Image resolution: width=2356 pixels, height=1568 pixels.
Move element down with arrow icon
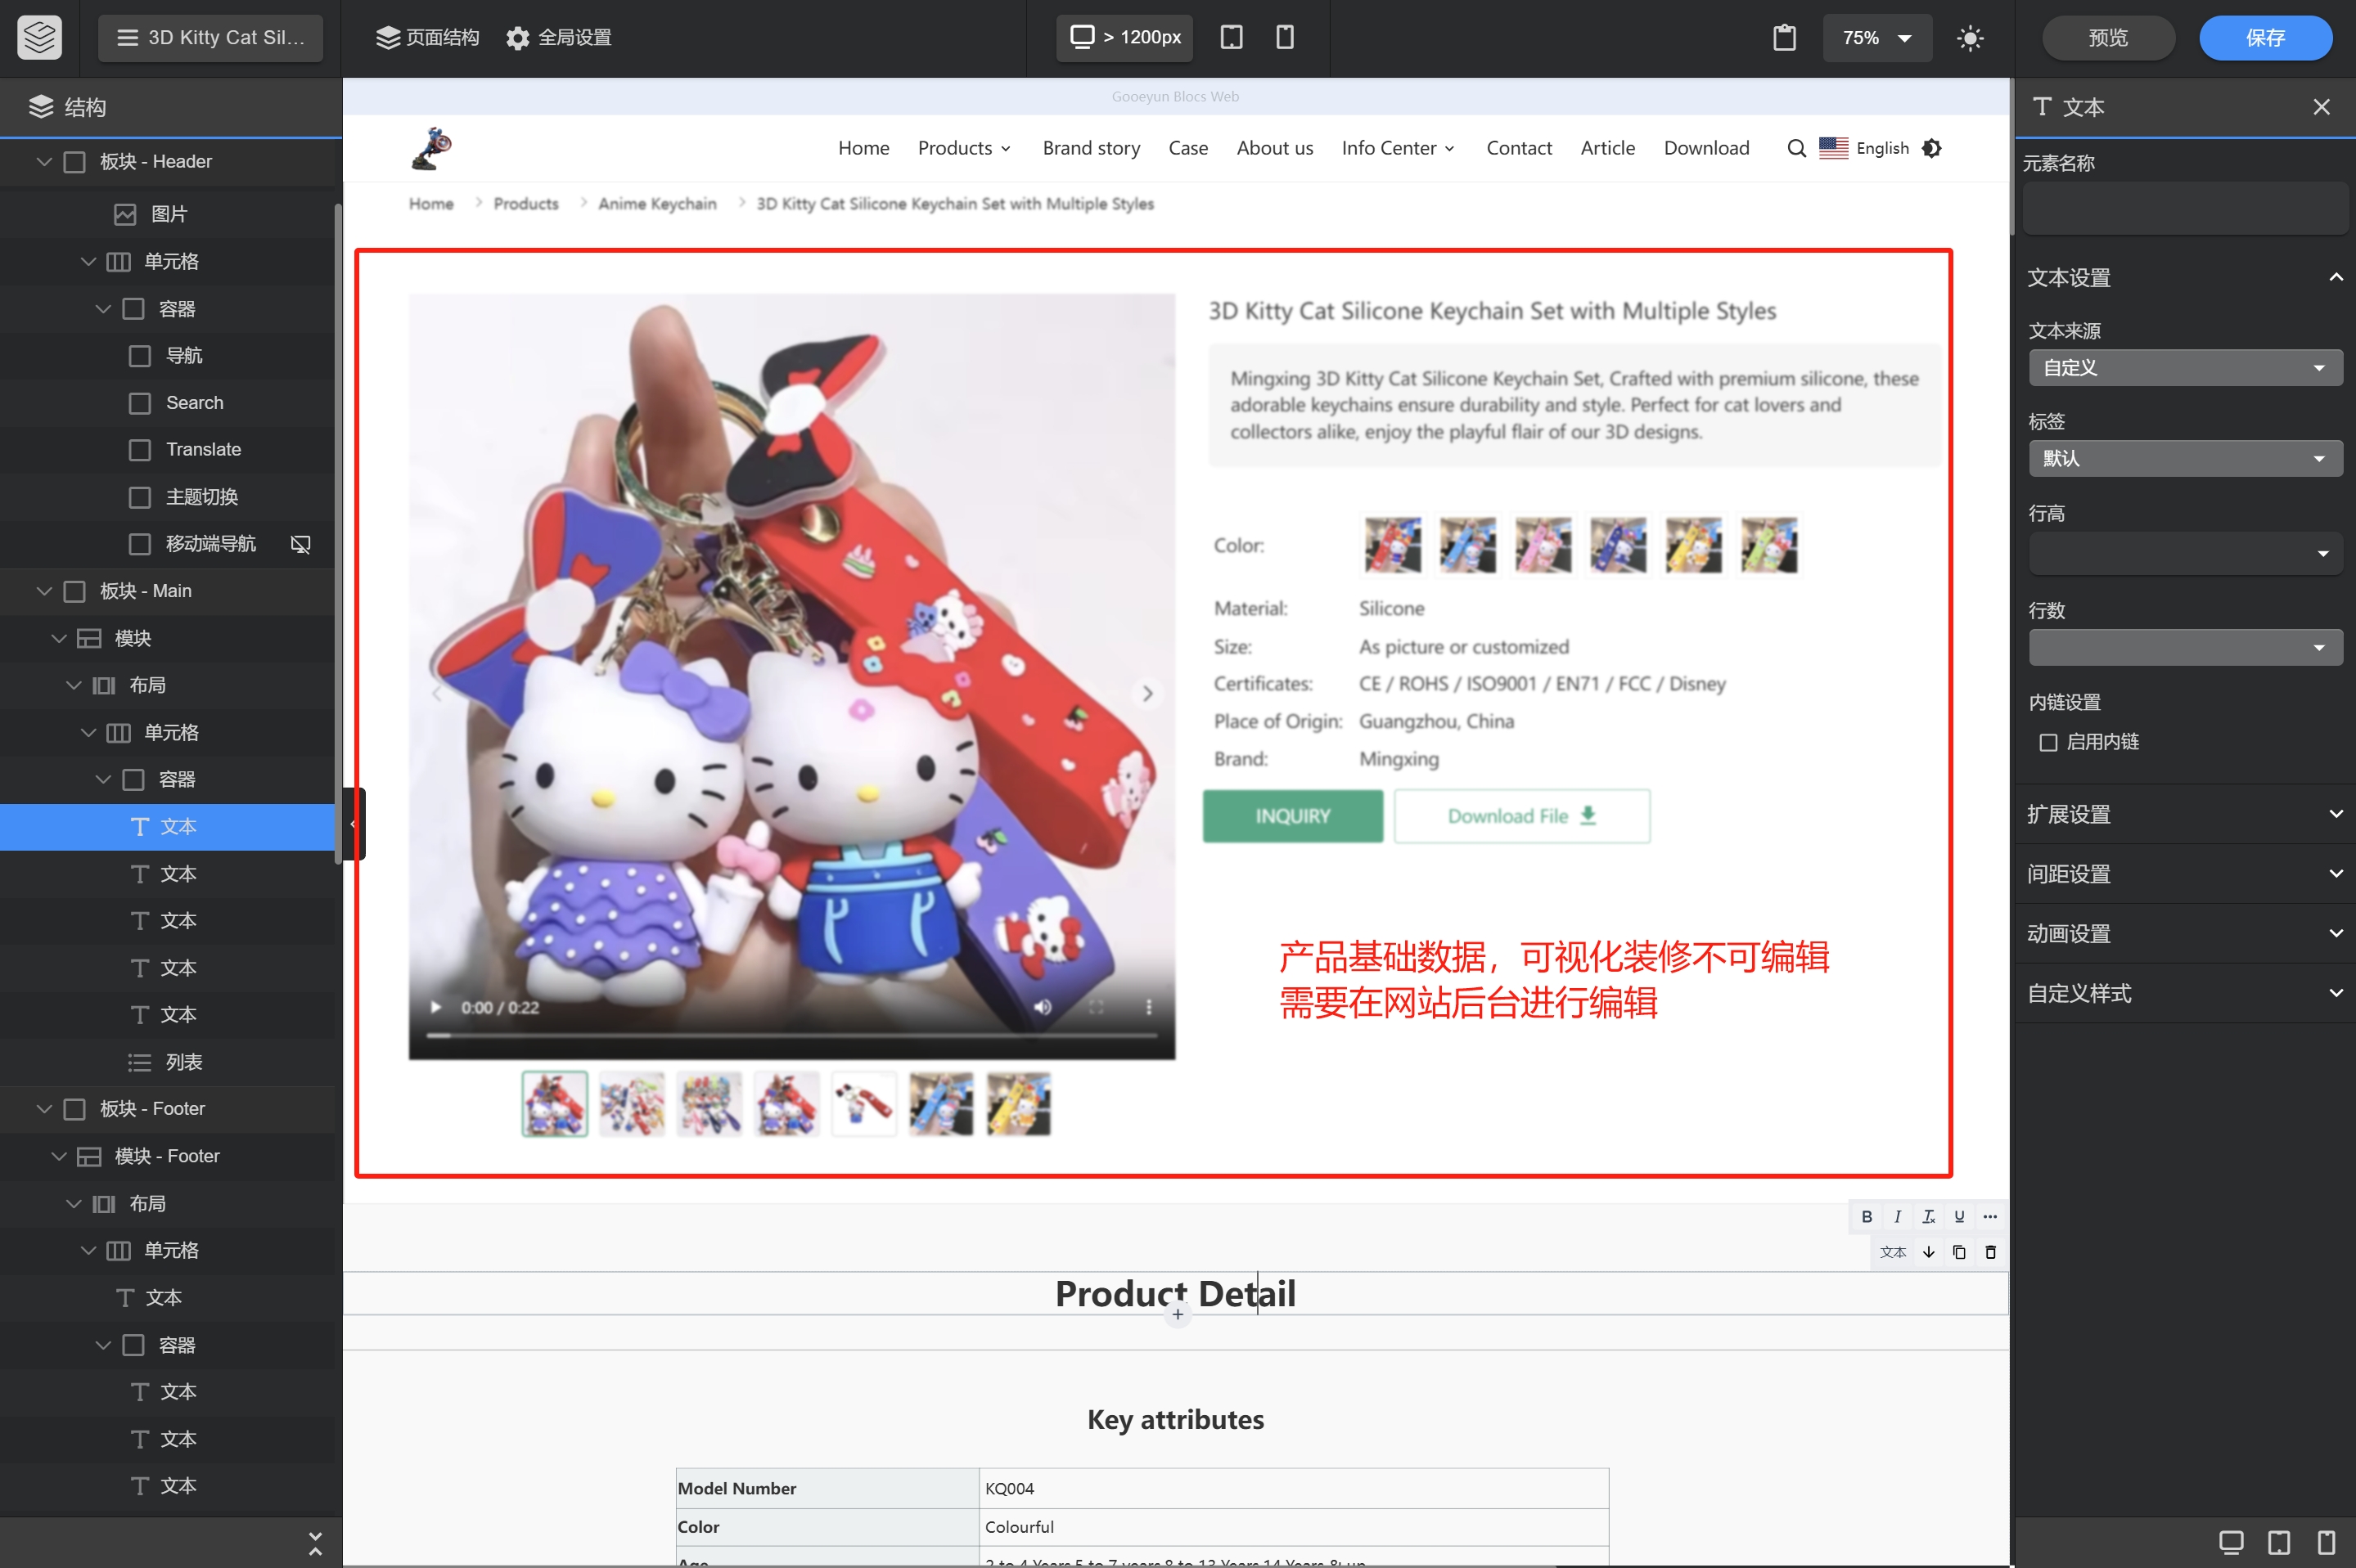[x=1928, y=1252]
